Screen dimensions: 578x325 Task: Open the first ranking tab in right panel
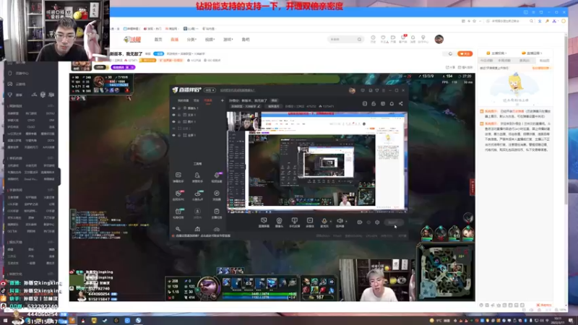[x=486, y=61]
